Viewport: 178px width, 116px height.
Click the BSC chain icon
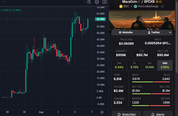click(x=121, y=6)
